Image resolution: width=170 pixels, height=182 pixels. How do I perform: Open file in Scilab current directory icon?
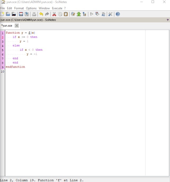[14, 14]
